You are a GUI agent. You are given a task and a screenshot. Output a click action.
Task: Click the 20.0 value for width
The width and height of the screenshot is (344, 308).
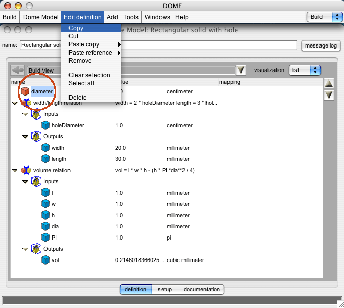pos(121,148)
